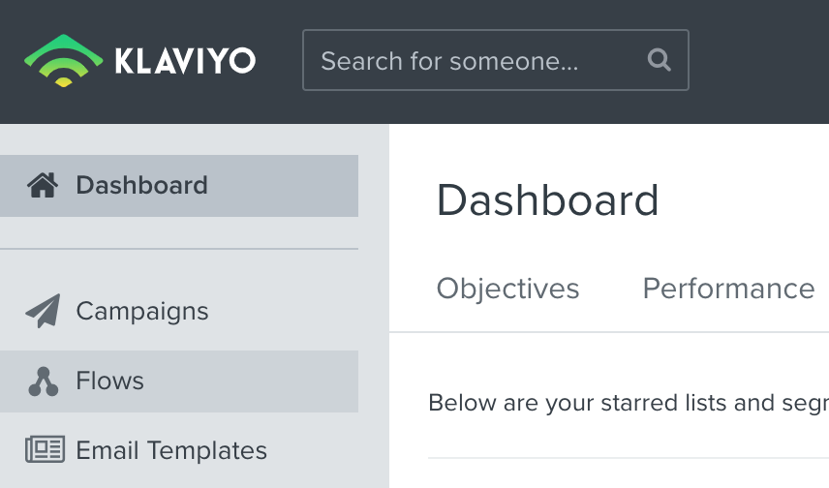Click the large Dashboard page heading
The height and width of the screenshot is (488, 829).
click(547, 200)
